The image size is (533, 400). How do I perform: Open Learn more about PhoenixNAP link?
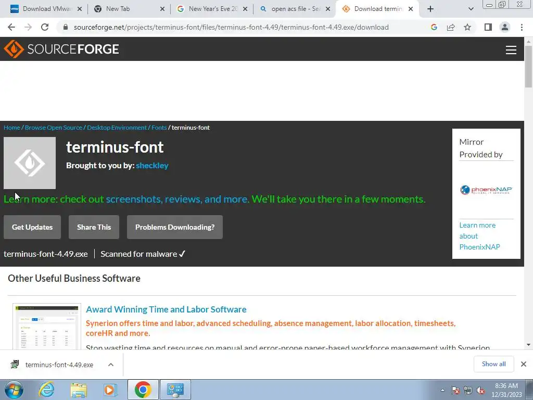click(479, 236)
